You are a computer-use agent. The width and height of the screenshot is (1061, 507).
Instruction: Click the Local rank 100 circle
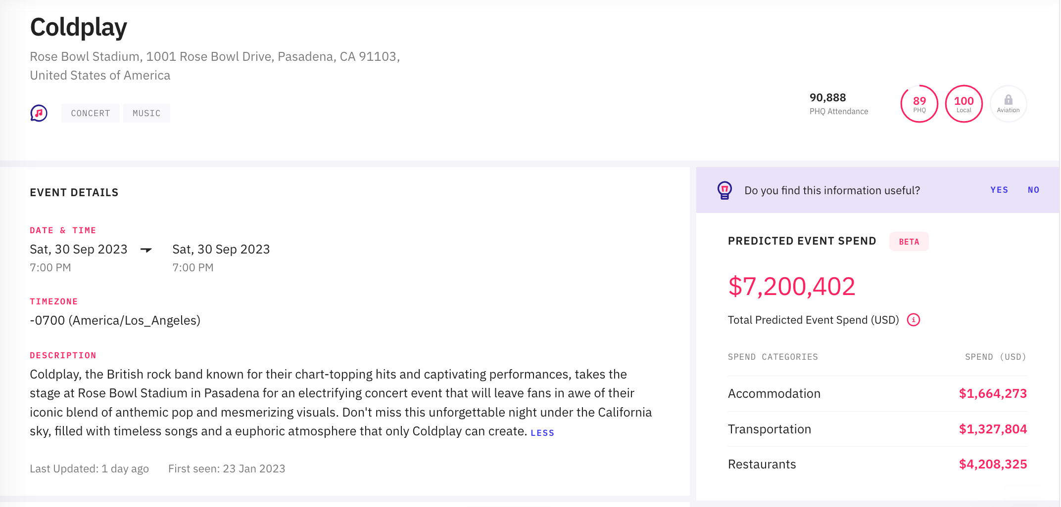click(964, 104)
